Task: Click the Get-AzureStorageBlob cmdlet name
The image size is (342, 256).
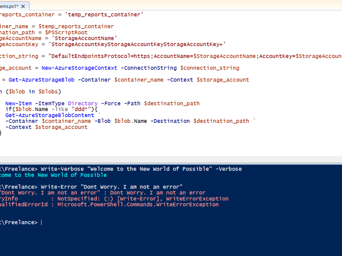Action: pyautogui.click(x=41, y=80)
